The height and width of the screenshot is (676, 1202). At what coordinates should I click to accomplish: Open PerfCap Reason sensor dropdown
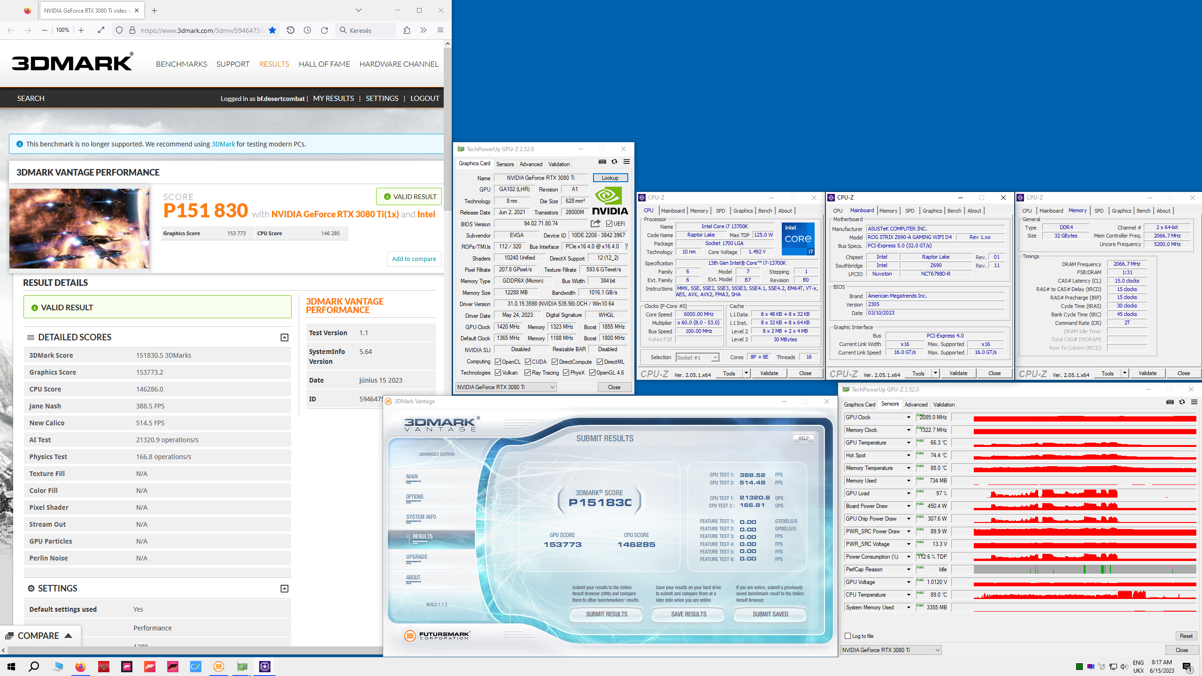click(x=908, y=569)
